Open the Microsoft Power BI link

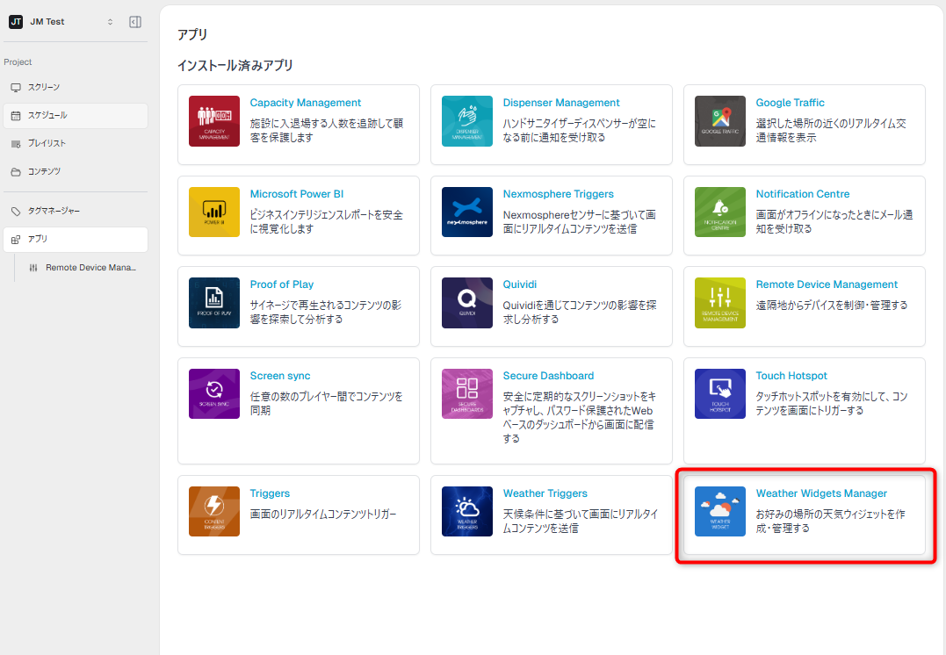click(x=297, y=194)
